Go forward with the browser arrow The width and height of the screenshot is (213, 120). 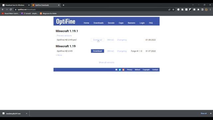pos(7,10)
